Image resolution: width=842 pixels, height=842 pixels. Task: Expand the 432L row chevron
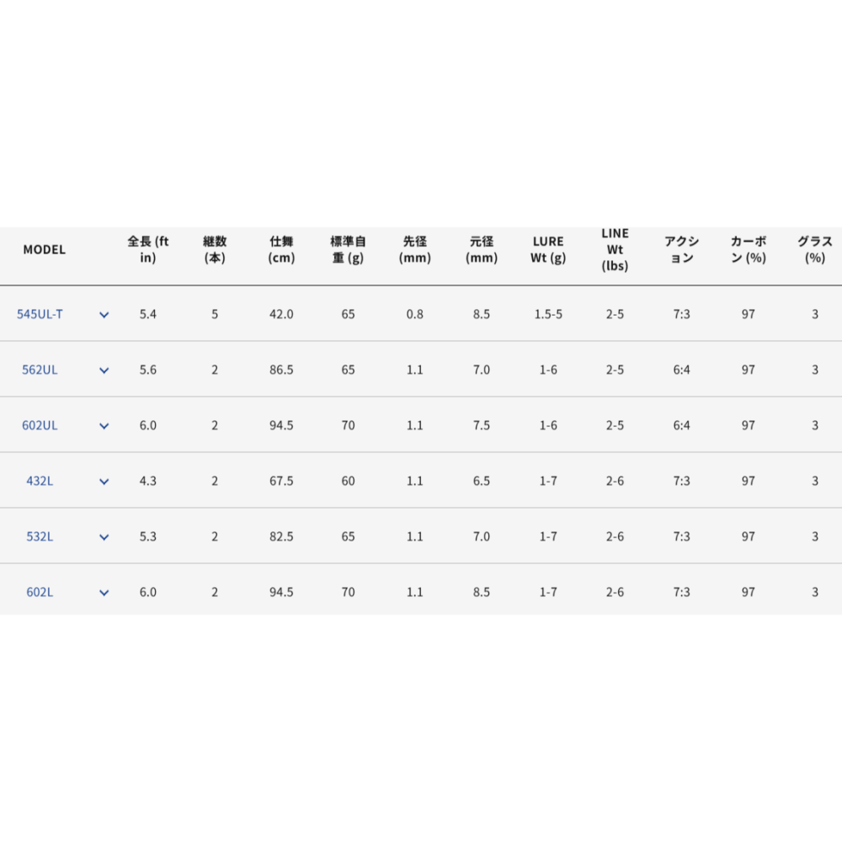coord(104,482)
